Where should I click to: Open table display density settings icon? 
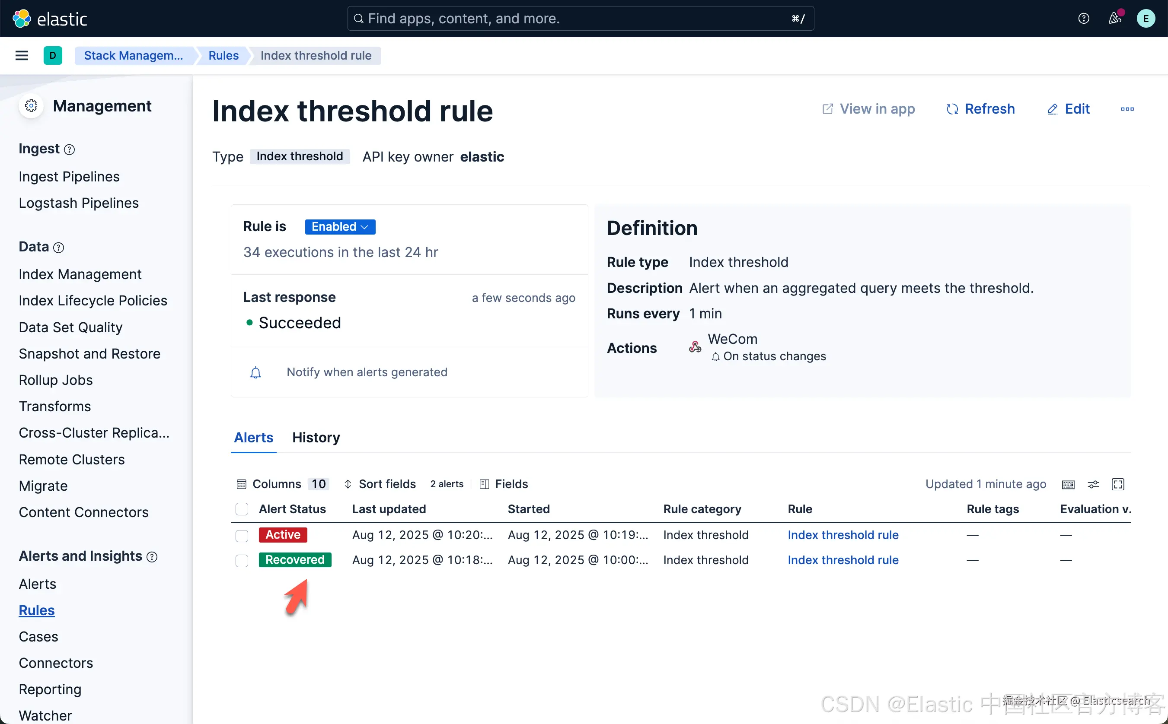tap(1093, 484)
